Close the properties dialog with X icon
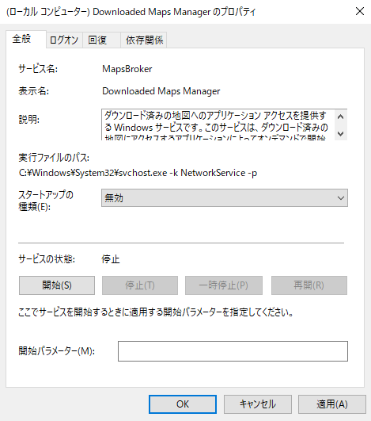Image resolution: width=371 pixels, height=421 pixels. [359, 11]
